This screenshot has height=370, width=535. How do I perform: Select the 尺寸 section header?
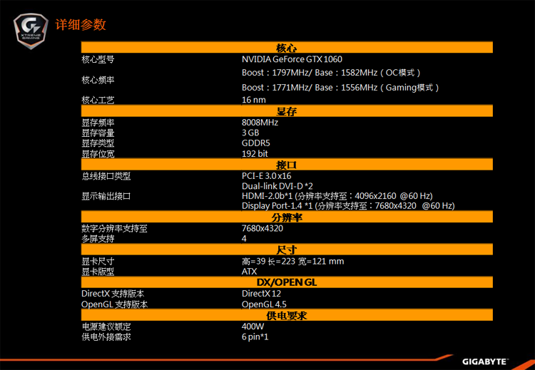click(x=287, y=250)
